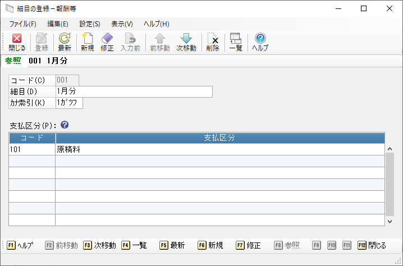Screen dimensions: 403x266
Task: Open the ファイル(F) menu
Action: [22, 24]
